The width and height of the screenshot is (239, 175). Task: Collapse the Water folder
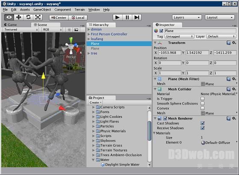click(93, 160)
